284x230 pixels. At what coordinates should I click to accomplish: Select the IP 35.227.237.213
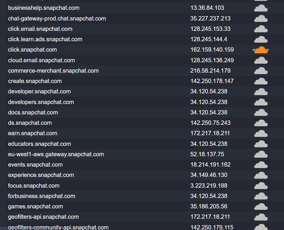[x=210, y=18]
